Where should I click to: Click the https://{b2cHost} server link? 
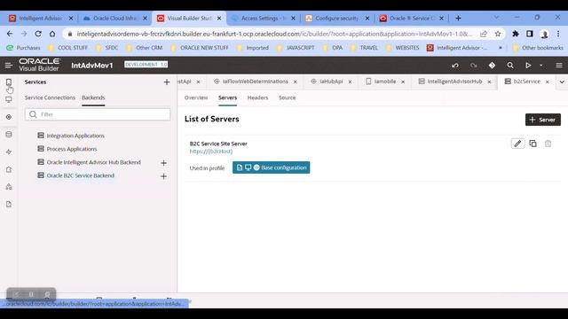pos(211,152)
